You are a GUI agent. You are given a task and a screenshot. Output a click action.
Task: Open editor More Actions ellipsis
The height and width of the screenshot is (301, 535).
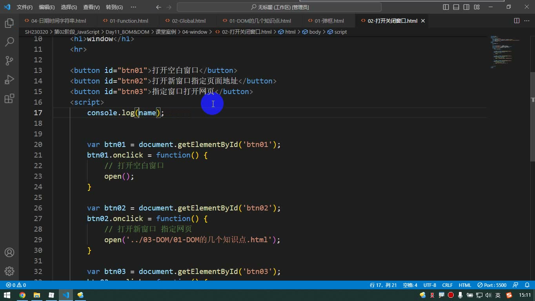527,21
